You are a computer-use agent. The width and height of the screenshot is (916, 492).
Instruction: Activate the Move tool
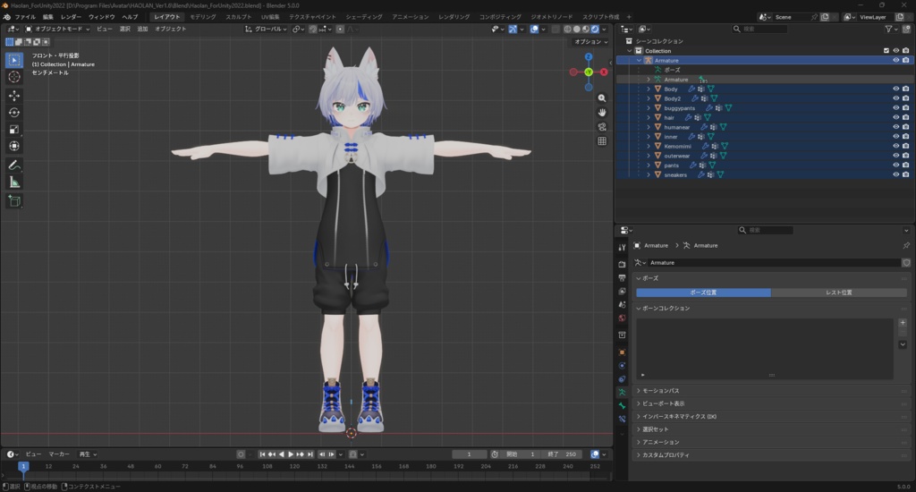(x=14, y=95)
